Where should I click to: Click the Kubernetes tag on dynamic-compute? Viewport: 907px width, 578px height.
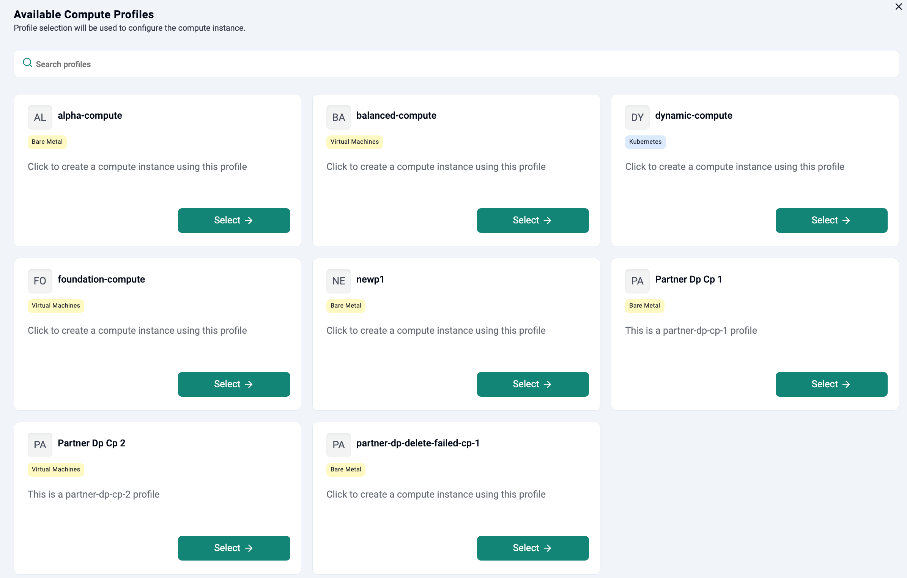coord(645,142)
